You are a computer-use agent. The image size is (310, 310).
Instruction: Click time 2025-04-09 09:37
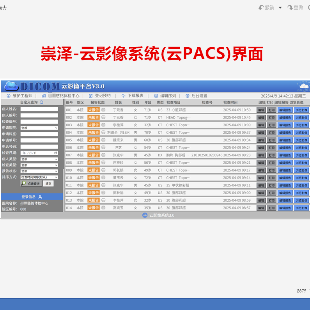pos(237,133)
